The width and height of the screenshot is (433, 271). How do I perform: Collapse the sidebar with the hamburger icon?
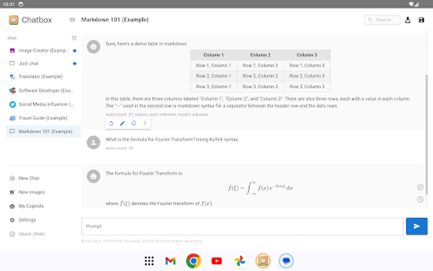pyautogui.click(x=72, y=20)
